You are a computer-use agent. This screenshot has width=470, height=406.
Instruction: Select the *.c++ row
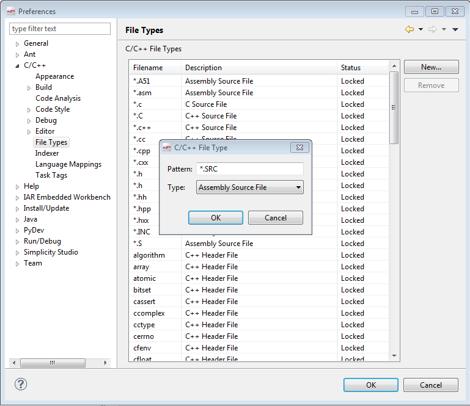click(259, 128)
